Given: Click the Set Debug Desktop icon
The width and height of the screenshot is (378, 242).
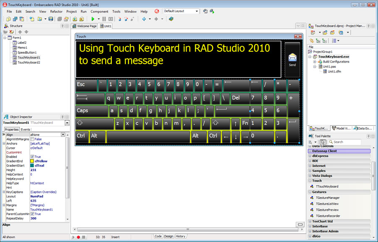Looking at the screenshot, I should pos(212,11).
